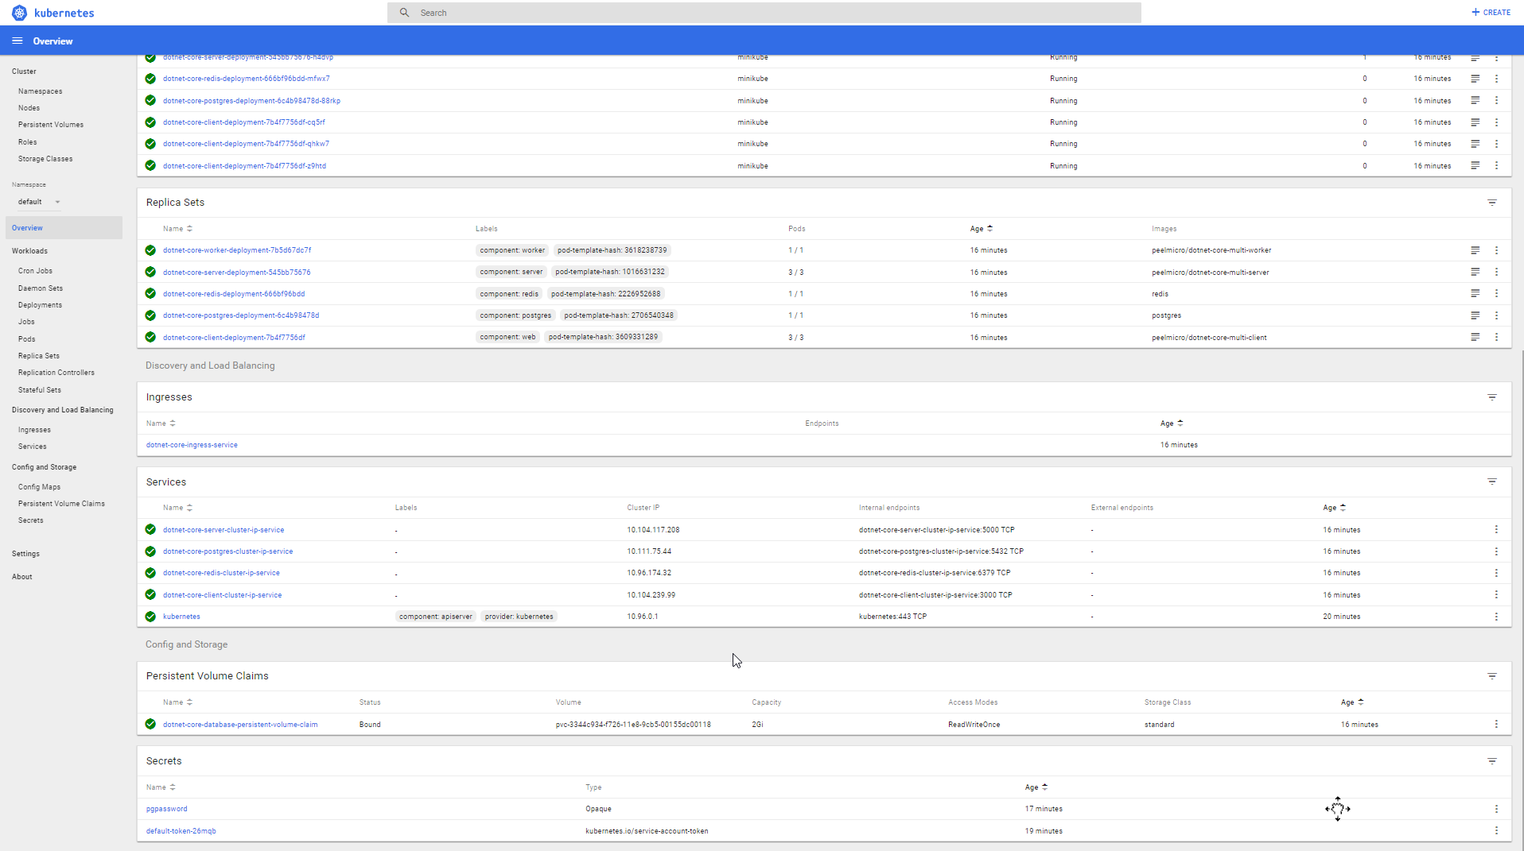Sort Ingresses by Name
The image size is (1524, 851).
(x=161, y=424)
